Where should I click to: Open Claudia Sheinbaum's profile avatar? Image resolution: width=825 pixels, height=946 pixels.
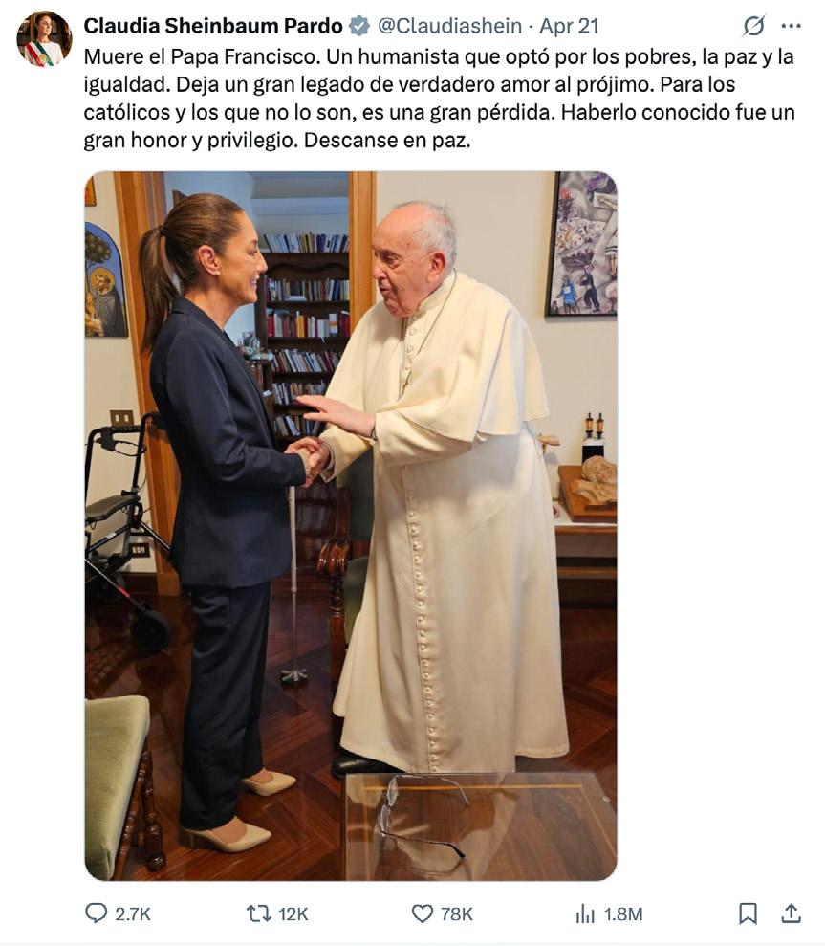tap(44, 39)
